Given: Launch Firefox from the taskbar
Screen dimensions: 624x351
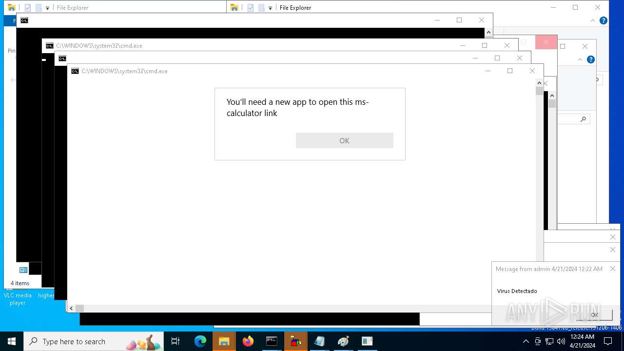Looking at the screenshot, I should [x=248, y=341].
